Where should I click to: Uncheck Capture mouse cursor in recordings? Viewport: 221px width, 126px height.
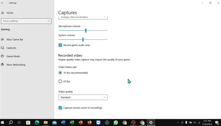click(x=60, y=108)
